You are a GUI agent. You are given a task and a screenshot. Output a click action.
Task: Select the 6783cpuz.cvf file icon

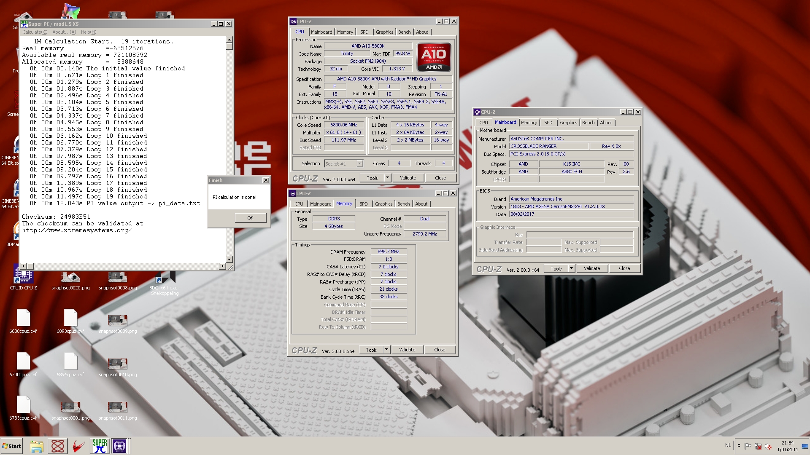pos(23,408)
